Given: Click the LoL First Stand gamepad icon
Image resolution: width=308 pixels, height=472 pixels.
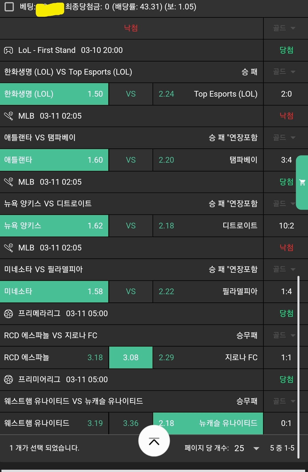Looking at the screenshot, I should [9, 51].
